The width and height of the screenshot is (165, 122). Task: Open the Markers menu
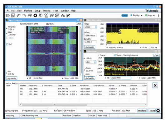point(28,11)
